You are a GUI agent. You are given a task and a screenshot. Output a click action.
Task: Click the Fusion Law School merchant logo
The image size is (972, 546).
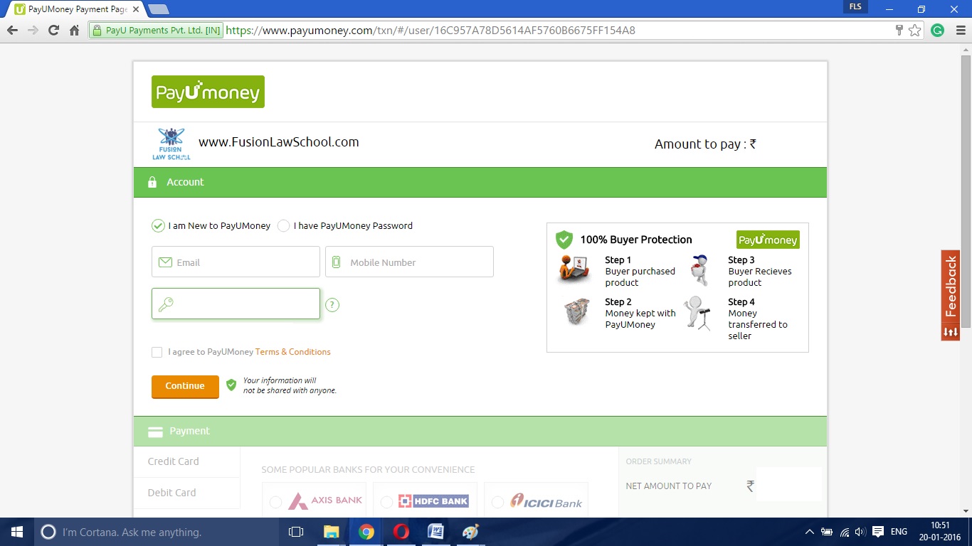171,144
